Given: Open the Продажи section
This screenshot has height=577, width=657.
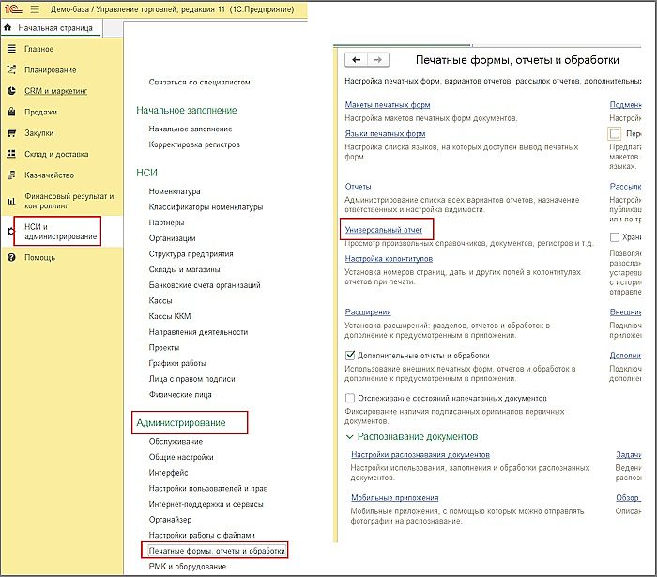Looking at the screenshot, I should [x=40, y=112].
